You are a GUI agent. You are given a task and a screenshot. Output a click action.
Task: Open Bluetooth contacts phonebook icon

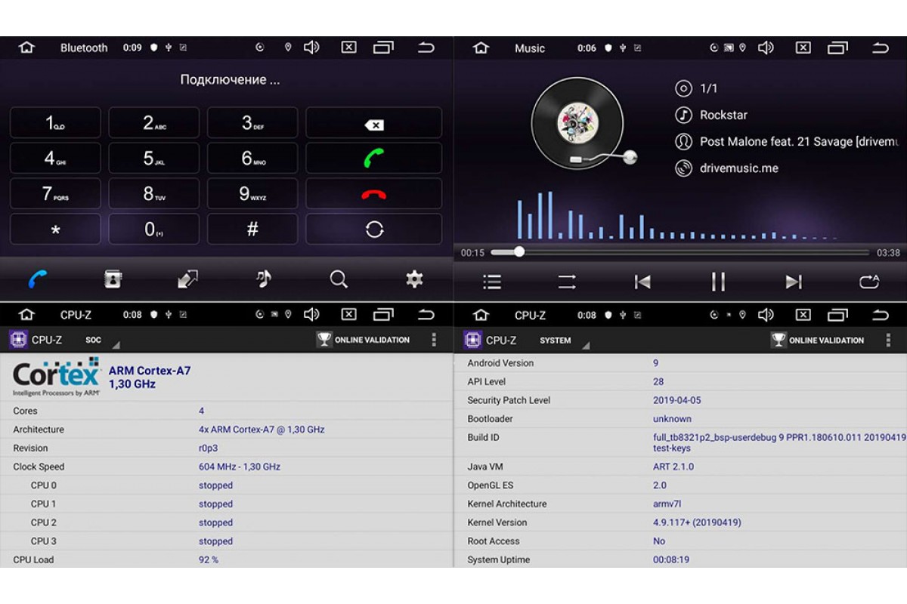coord(113,279)
